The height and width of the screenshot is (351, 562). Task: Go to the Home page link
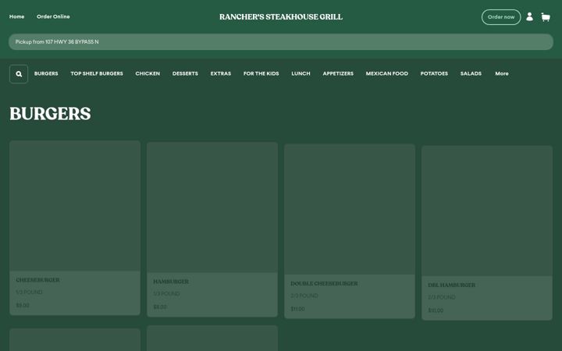click(x=17, y=17)
